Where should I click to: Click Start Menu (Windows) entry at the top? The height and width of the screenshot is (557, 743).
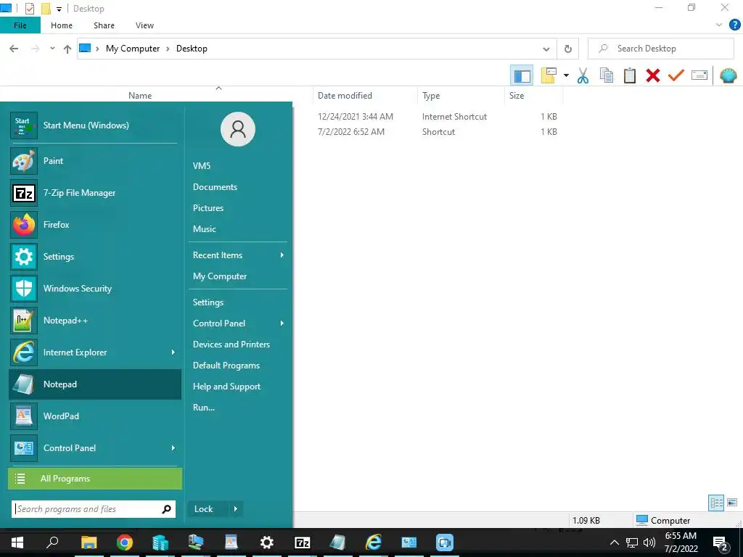coord(95,125)
